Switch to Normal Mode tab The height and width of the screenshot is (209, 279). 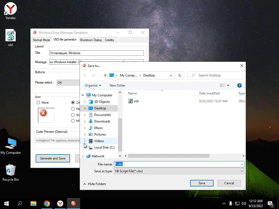41,40
